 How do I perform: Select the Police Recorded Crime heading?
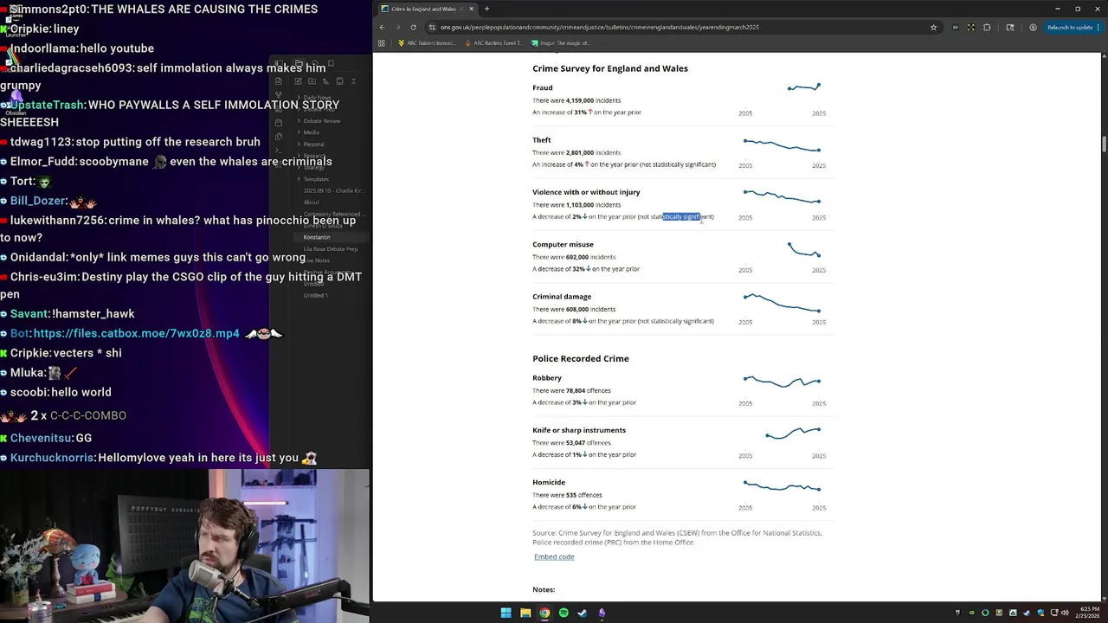[x=581, y=358]
